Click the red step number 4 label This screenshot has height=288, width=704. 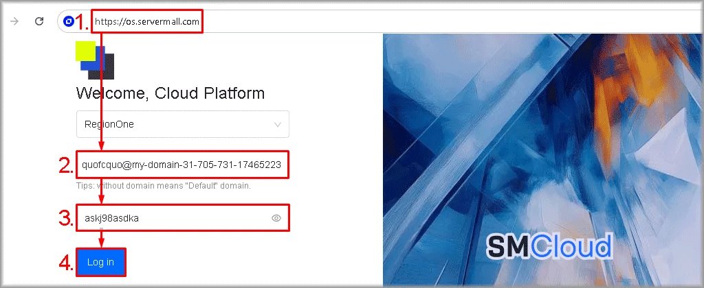(x=65, y=263)
